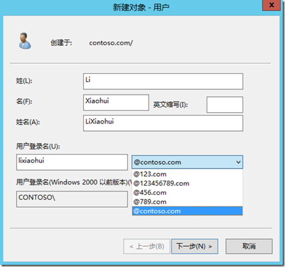Click the CONTOSO\ pre-Windows 2000 domain field

pyautogui.click(x=72, y=199)
